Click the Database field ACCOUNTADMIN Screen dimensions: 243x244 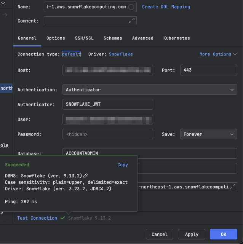pos(150,153)
